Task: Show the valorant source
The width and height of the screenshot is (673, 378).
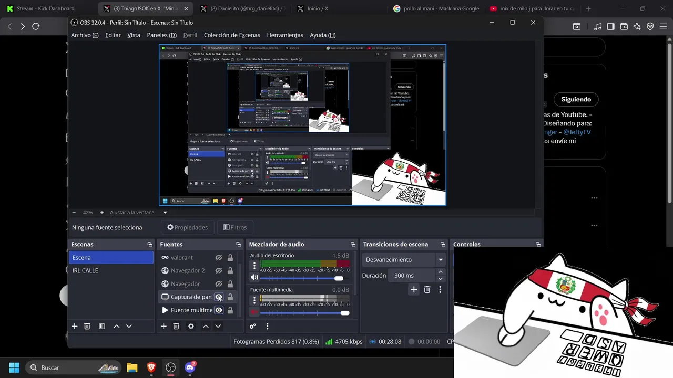Action: 219,258
